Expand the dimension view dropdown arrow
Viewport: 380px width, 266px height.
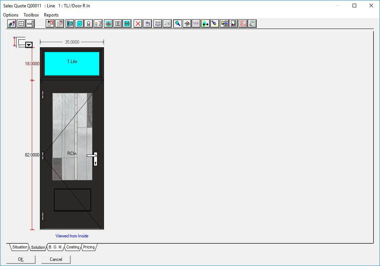[x=29, y=45]
